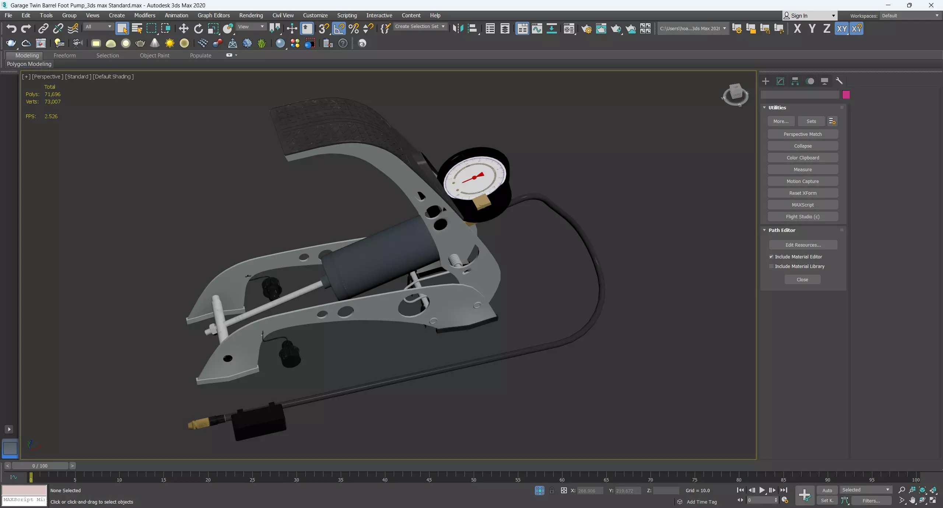Uncheck Include Material Editor checkbox

pos(771,257)
